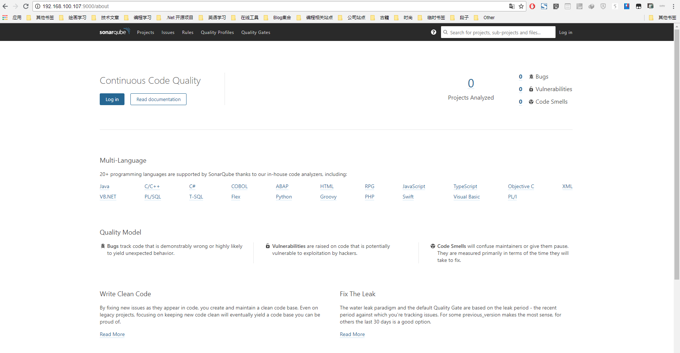Open the HTML language link
This screenshot has width=680, height=353.
click(327, 187)
